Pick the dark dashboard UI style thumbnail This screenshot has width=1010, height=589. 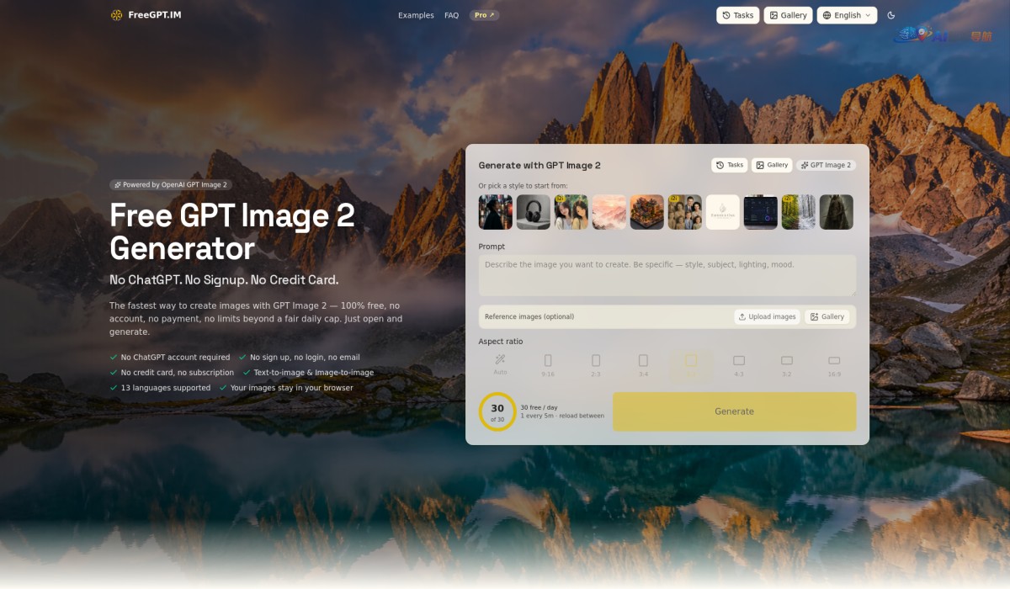click(x=761, y=212)
